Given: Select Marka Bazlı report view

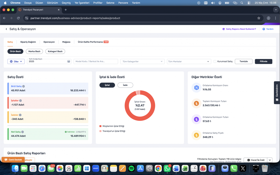Looking at the screenshot, I should click(x=34, y=51).
